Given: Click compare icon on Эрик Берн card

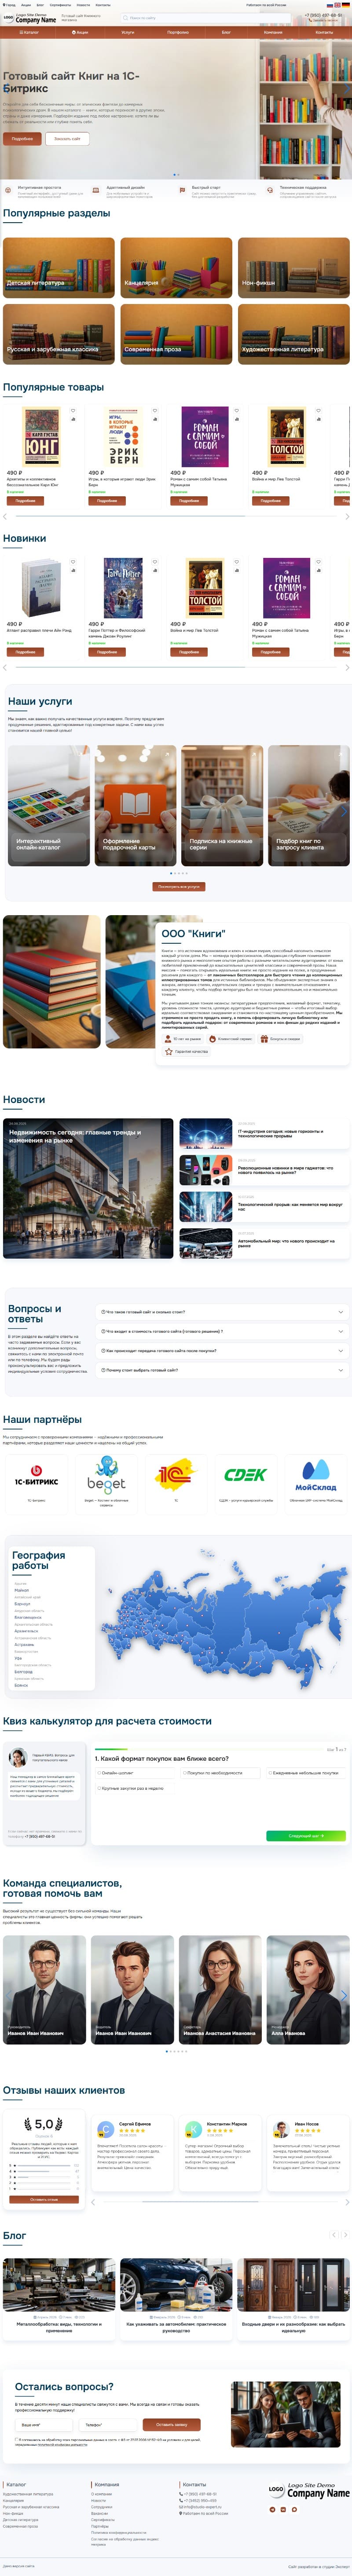Looking at the screenshot, I should (x=155, y=418).
